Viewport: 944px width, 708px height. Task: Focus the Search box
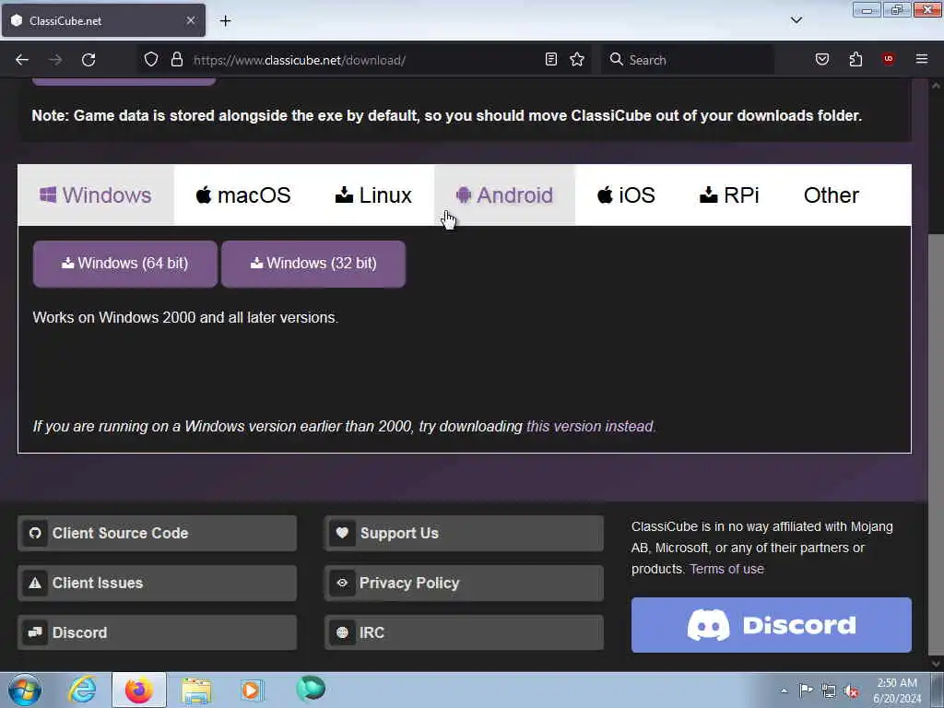pos(686,60)
